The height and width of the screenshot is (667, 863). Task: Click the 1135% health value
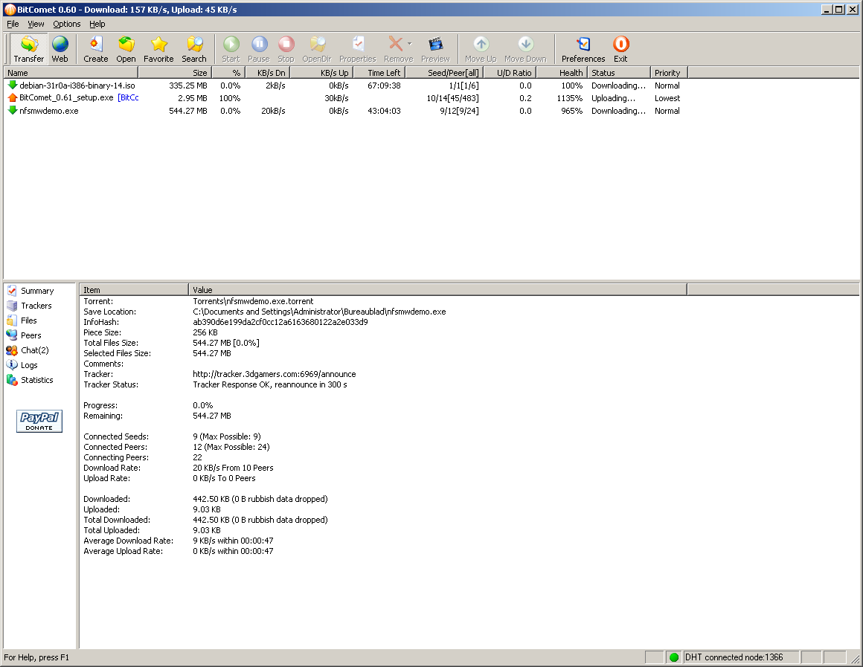(x=570, y=98)
